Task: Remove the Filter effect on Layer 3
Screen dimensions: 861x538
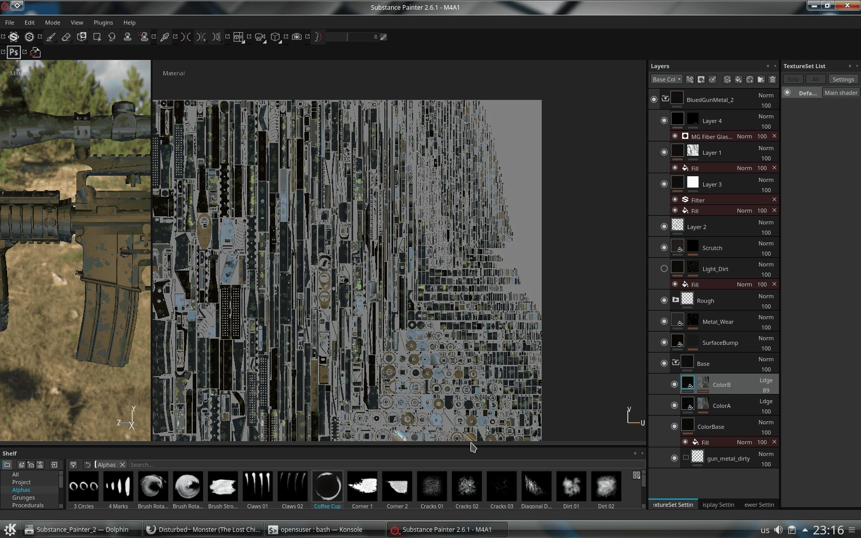Action: (774, 199)
